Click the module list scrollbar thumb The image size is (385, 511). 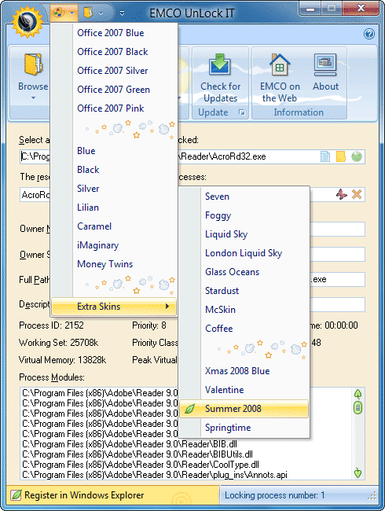357,408
